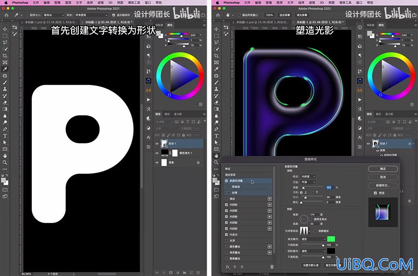Switch to 路径 tab in left window

[x=167, y=114]
